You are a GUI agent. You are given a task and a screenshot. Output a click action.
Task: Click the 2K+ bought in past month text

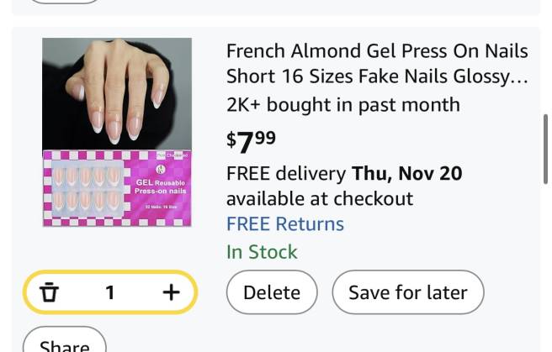click(x=342, y=105)
